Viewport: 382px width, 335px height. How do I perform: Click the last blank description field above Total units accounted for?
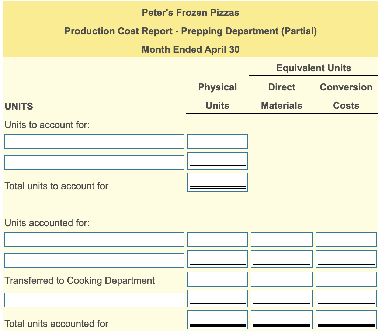94,299
